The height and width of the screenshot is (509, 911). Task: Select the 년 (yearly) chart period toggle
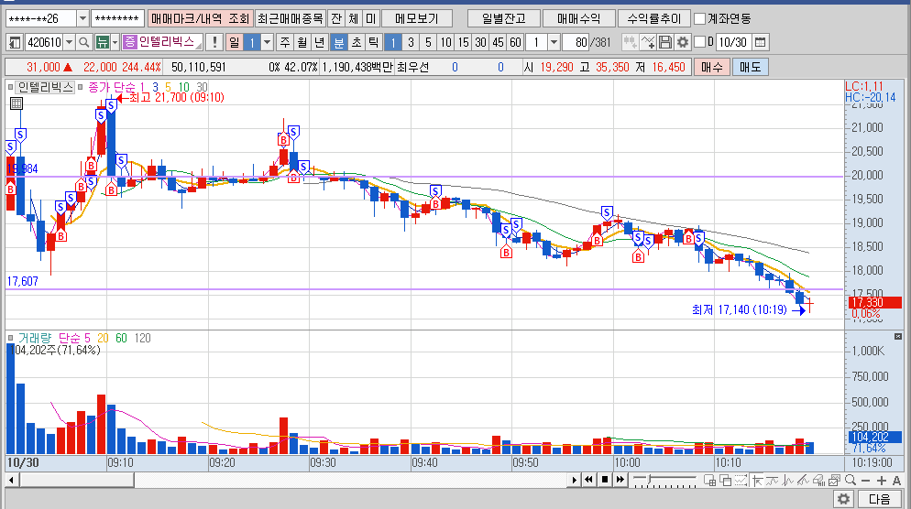[x=320, y=42]
